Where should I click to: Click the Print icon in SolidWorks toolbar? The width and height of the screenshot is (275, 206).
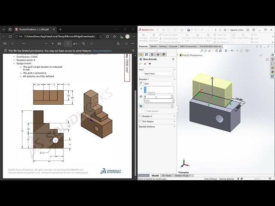[x=189, y=30]
